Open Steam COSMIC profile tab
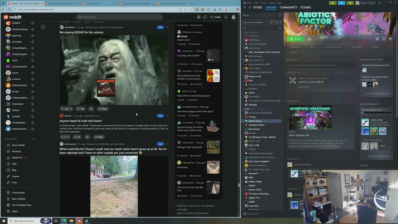Screen dimensions: 398x224 pyautogui.click(x=306, y=7)
